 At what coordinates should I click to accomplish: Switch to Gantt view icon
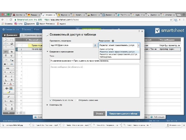click(x=12, y=52)
